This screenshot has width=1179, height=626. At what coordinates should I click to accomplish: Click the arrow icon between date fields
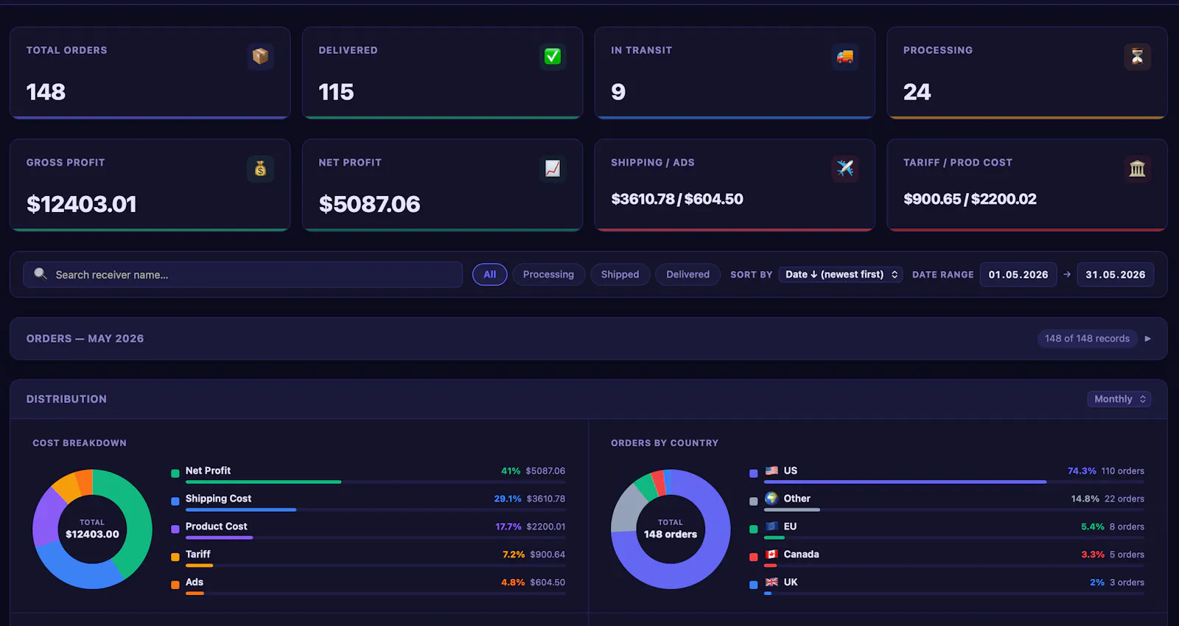[x=1067, y=275]
